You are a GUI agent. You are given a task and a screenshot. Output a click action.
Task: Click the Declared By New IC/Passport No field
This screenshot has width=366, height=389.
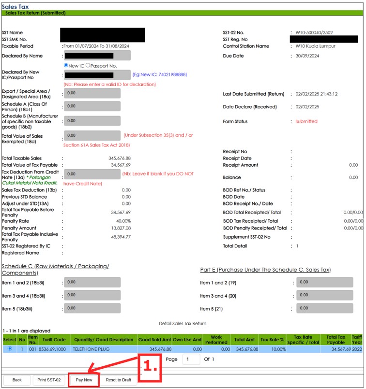pos(97,75)
